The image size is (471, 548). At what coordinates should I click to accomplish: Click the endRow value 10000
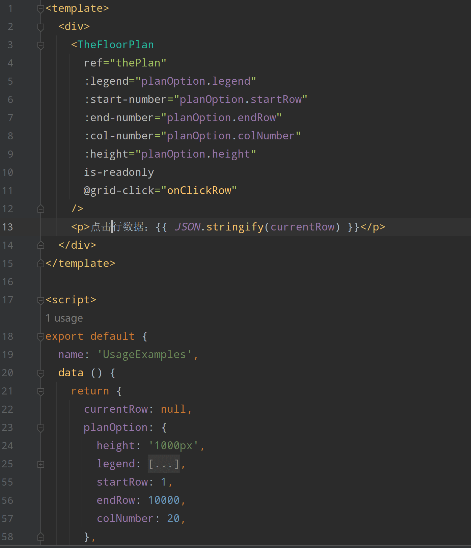(164, 500)
